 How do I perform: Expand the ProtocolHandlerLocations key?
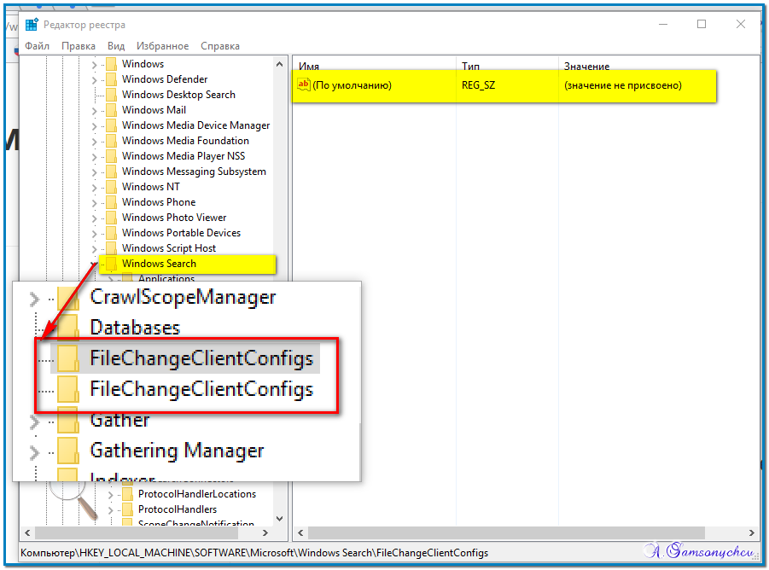coord(111,495)
